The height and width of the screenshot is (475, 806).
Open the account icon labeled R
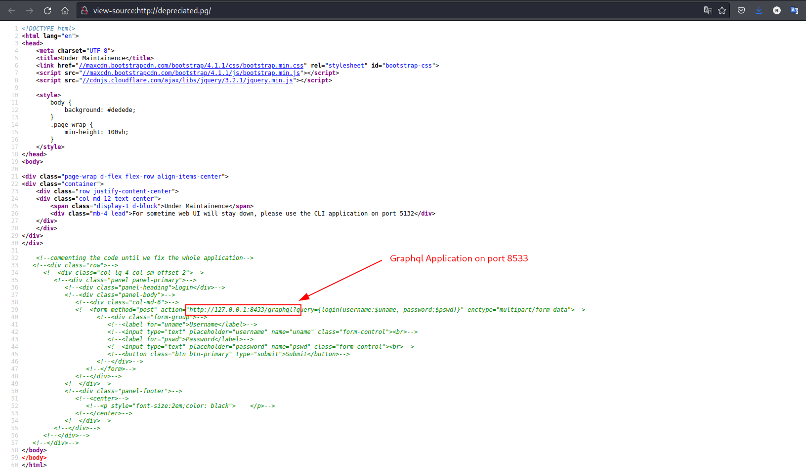777,10
